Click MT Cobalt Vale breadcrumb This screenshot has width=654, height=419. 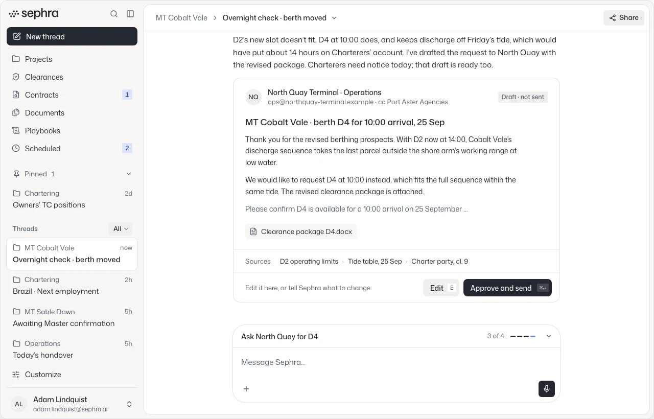pyautogui.click(x=181, y=18)
